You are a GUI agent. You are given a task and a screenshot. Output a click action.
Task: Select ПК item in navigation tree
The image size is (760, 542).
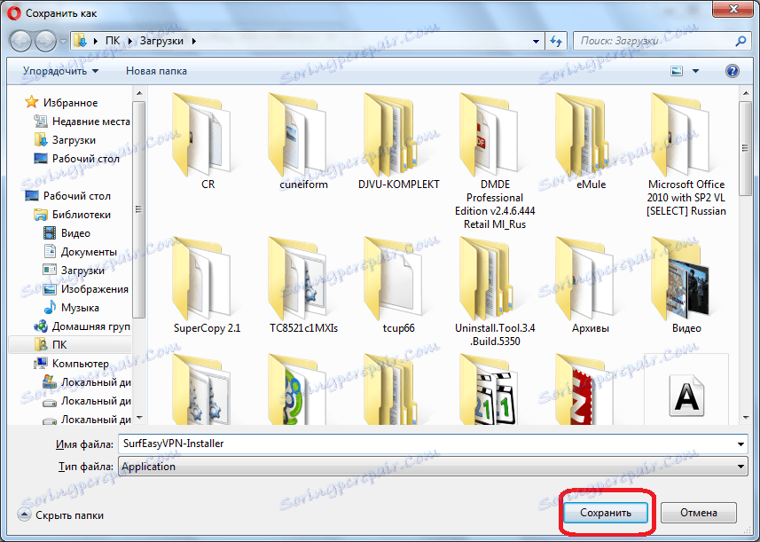pos(70,345)
